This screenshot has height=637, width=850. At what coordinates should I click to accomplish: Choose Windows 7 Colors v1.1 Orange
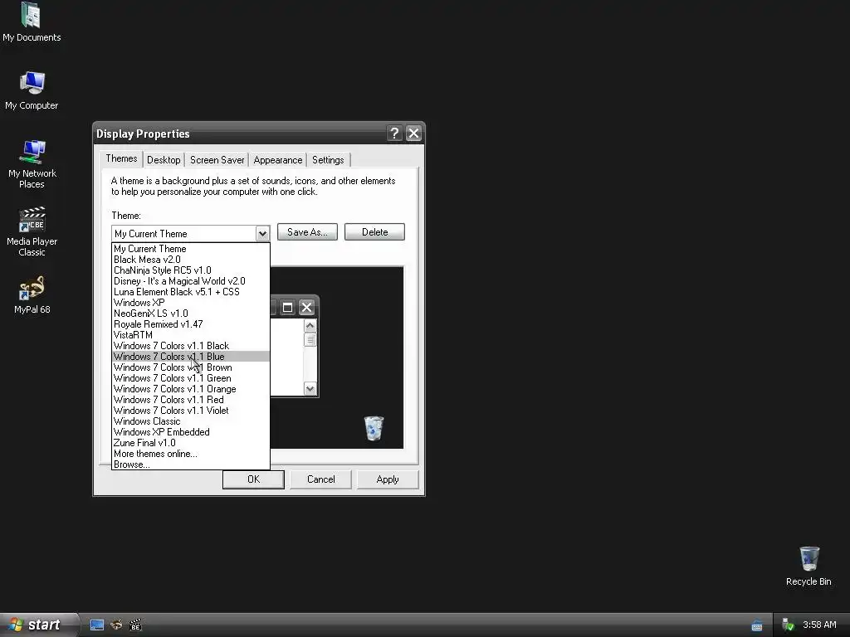[191, 389]
